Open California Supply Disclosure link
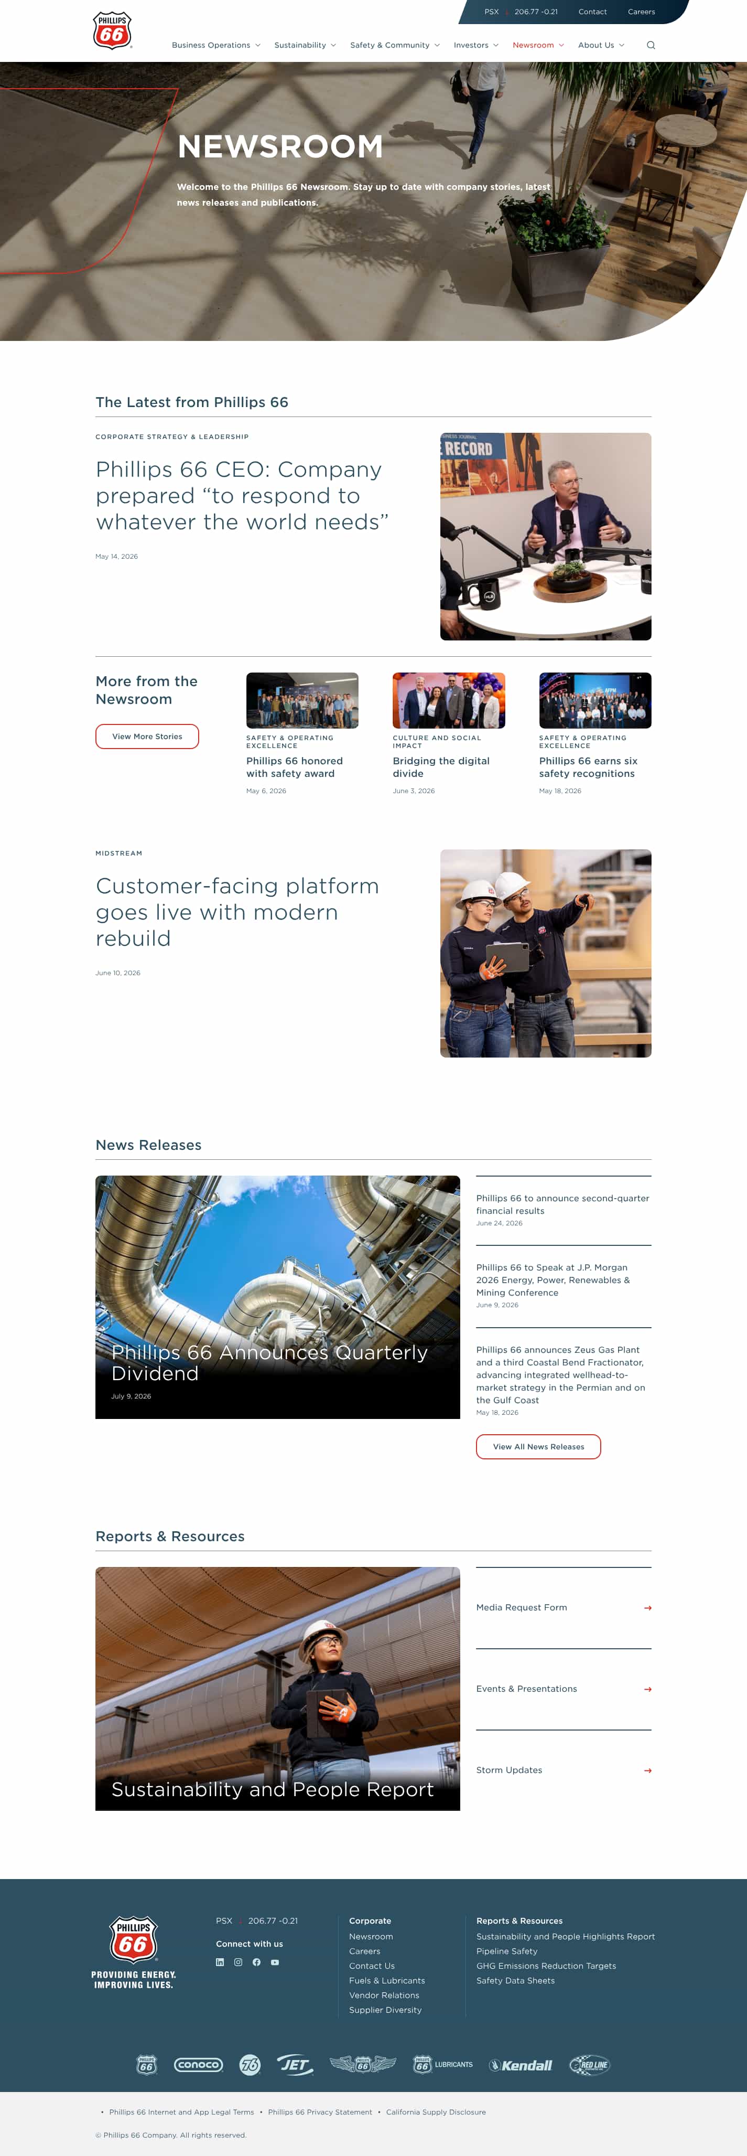The width and height of the screenshot is (747, 2156). [x=436, y=2111]
